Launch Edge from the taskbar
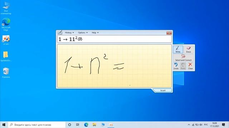 click(86, 125)
